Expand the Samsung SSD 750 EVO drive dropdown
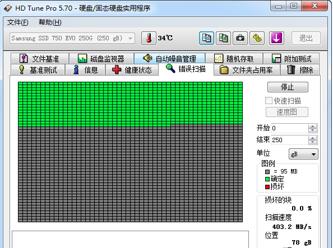Image resolution: width=333 pixels, height=248 pixels. [x=72, y=38]
